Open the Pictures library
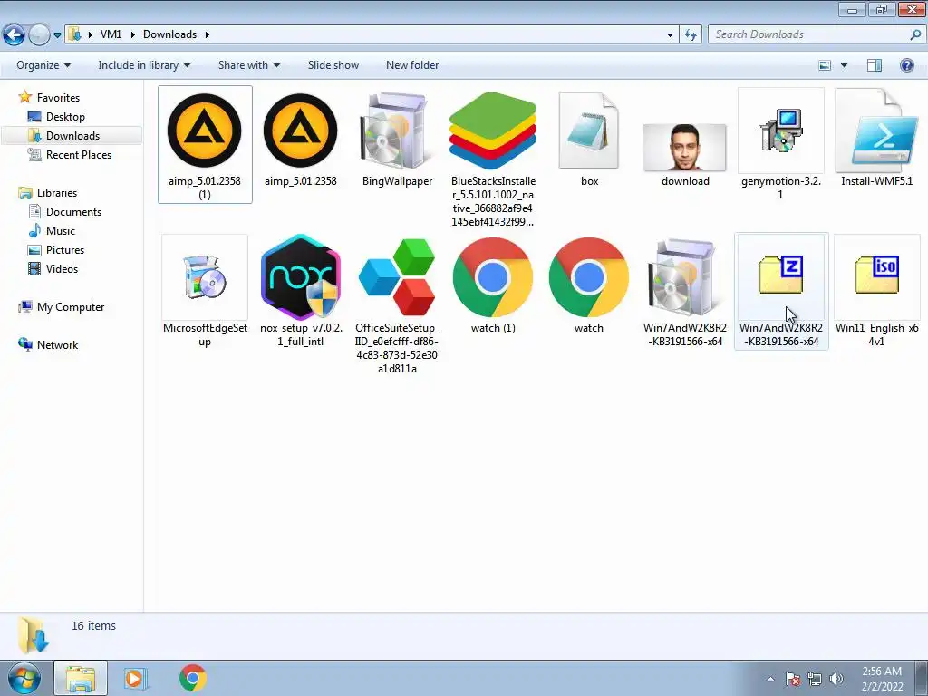The image size is (928, 696). point(65,250)
